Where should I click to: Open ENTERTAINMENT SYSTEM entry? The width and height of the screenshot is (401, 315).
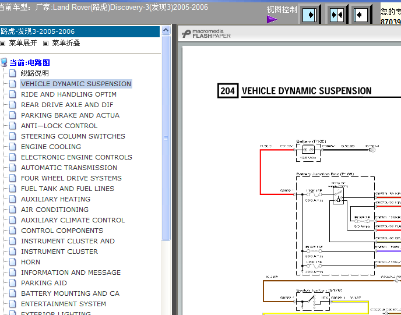point(64,304)
